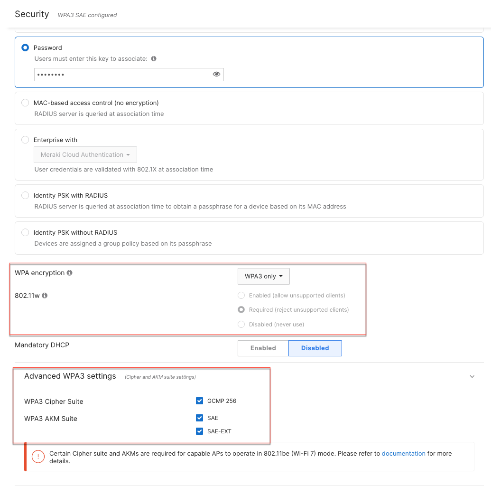Open the WPA3 only dropdown
Image resolution: width=491 pixels, height=487 pixels.
[x=263, y=276]
